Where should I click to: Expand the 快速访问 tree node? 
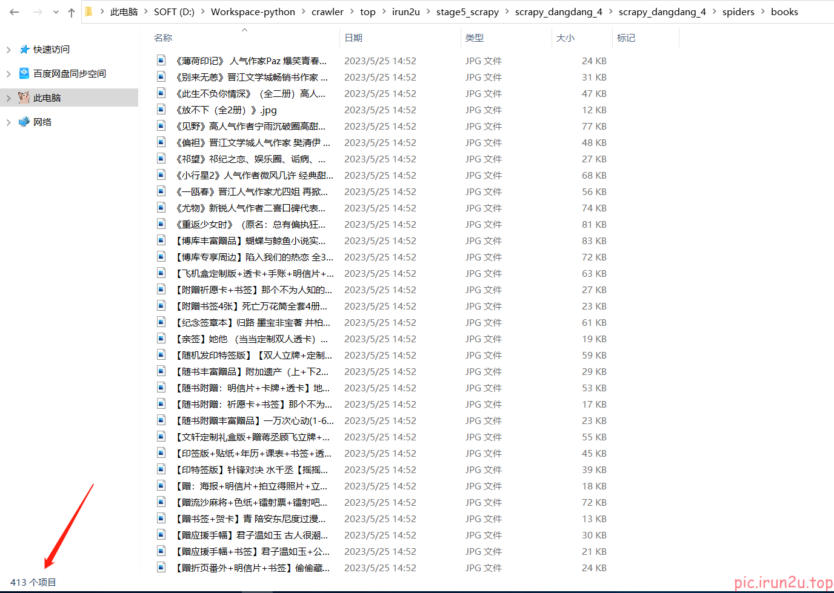coord(8,50)
